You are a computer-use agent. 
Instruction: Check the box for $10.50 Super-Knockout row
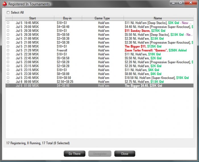click(8, 78)
